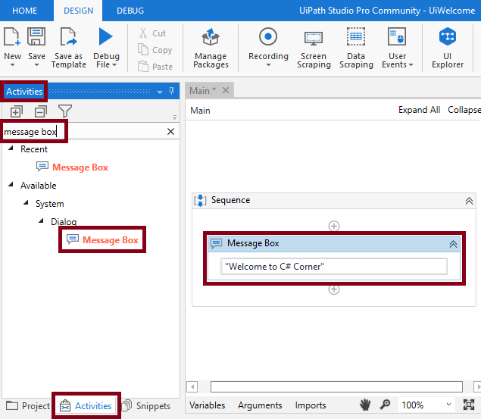Click the User Events icon
This screenshot has height=419, width=481.
pos(397,36)
